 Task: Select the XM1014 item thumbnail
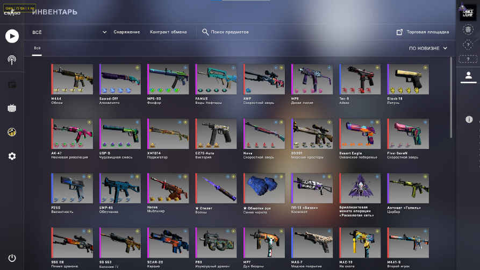click(x=168, y=133)
